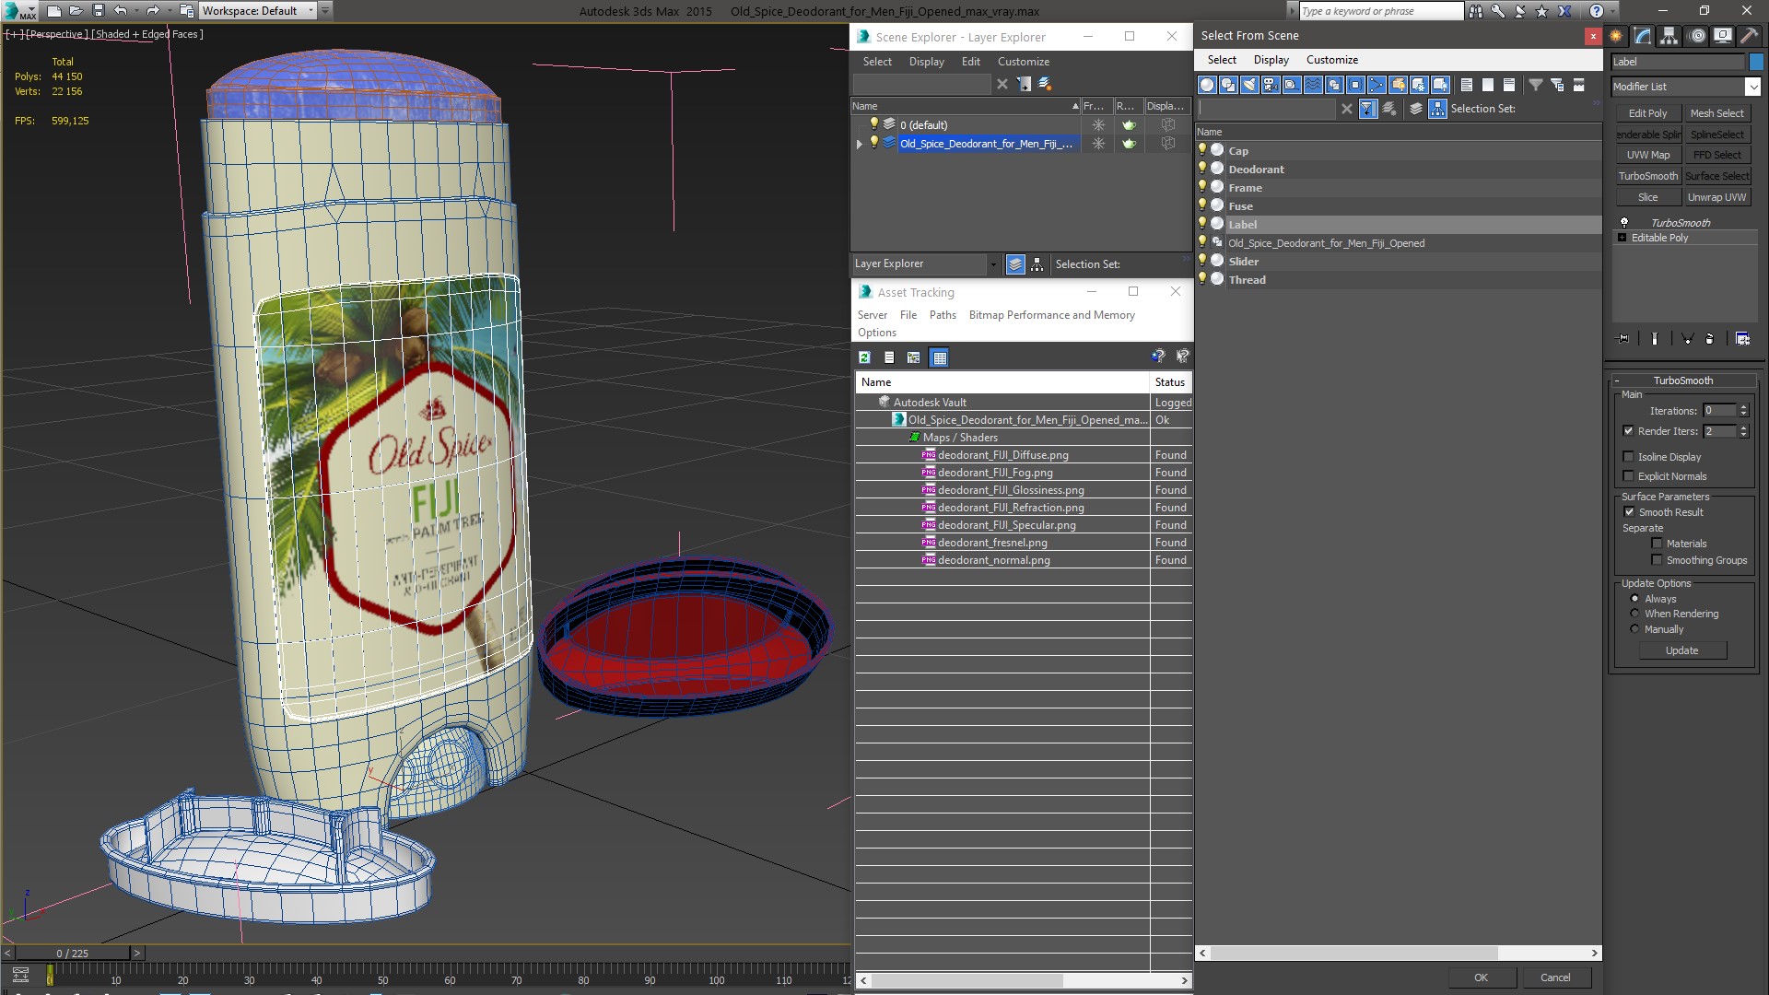This screenshot has width=1769, height=995.
Task: Click Cancel in Select From Scene dialog
Action: click(1555, 977)
